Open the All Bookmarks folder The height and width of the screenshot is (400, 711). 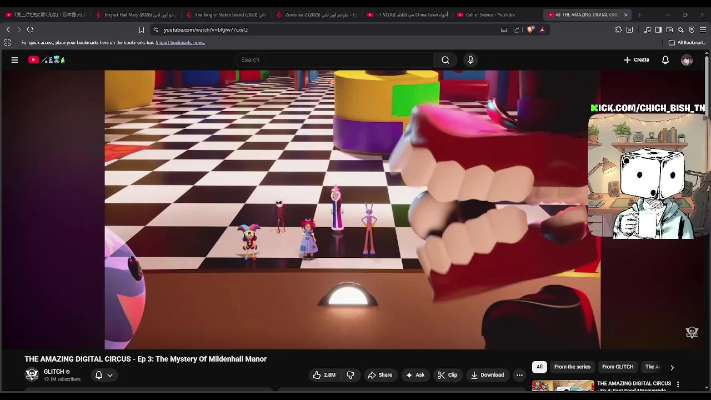point(687,43)
